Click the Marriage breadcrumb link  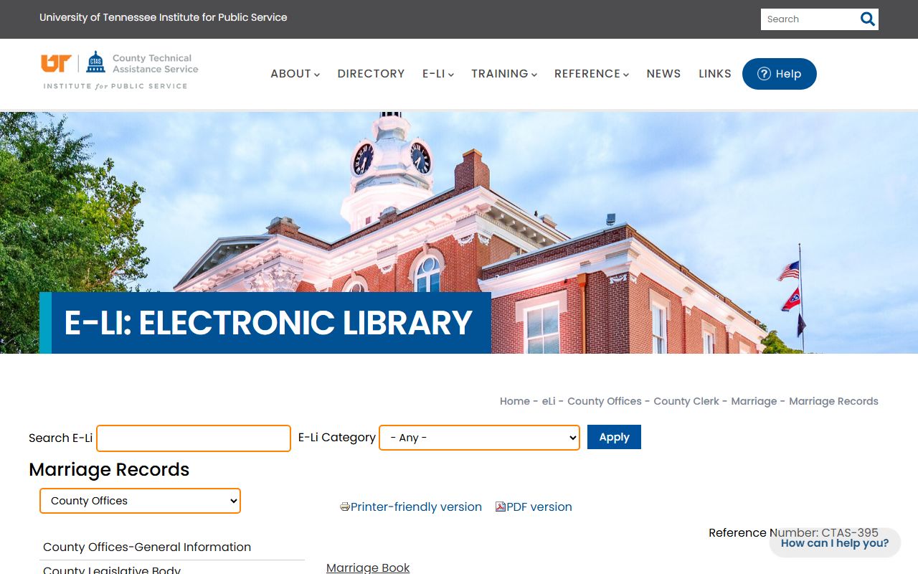(754, 401)
